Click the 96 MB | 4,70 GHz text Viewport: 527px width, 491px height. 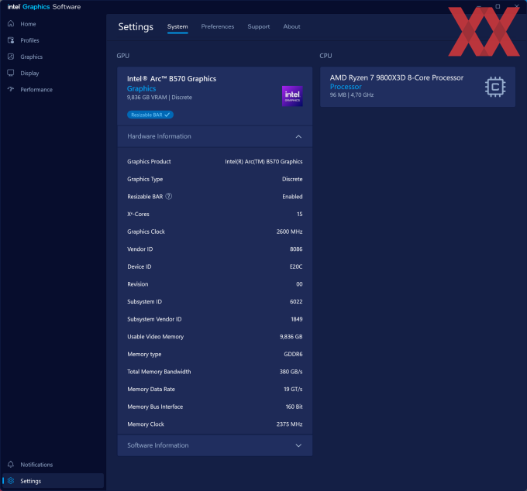[351, 94]
